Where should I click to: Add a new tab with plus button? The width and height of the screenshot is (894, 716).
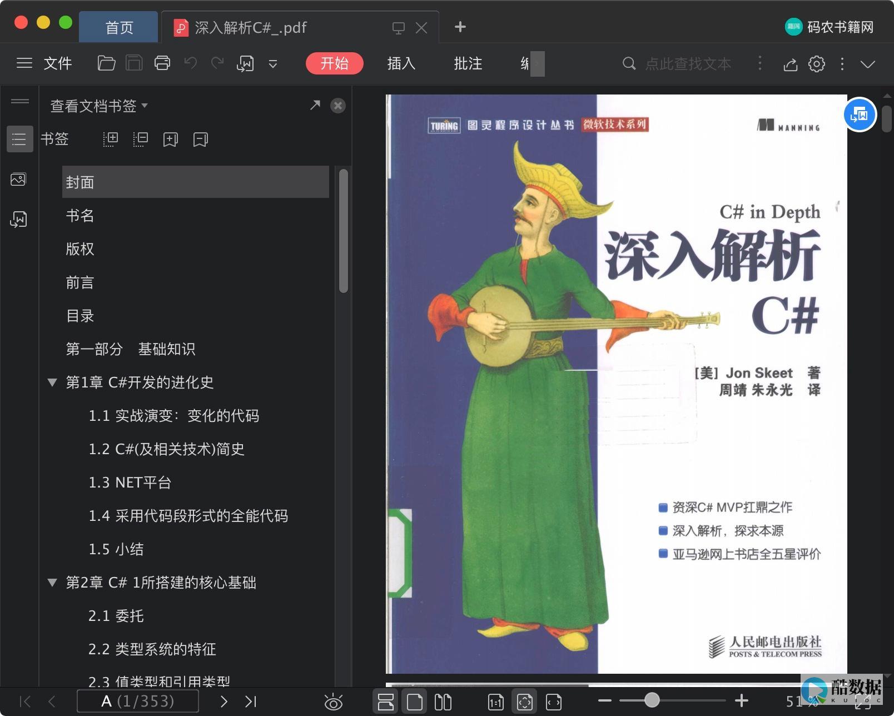pos(460,27)
